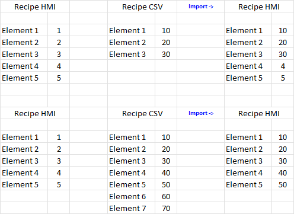Click the lower blue Import -> label

click(x=201, y=113)
